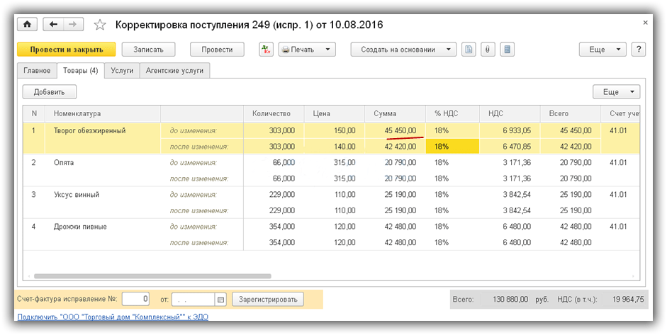The height and width of the screenshot is (335, 667).
Task: Go to the home page icon
Action: [27, 25]
